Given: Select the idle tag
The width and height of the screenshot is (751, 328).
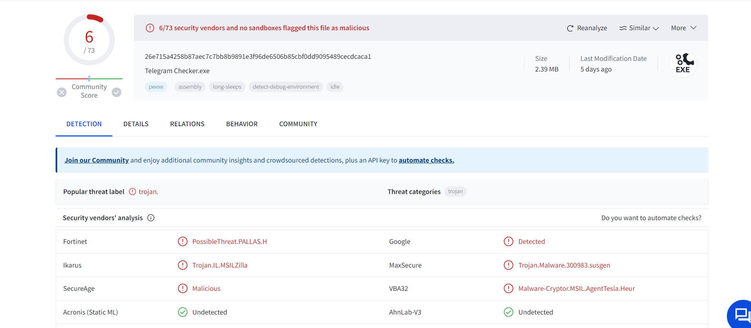Looking at the screenshot, I should pyautogui.click(x=335, y=87).
